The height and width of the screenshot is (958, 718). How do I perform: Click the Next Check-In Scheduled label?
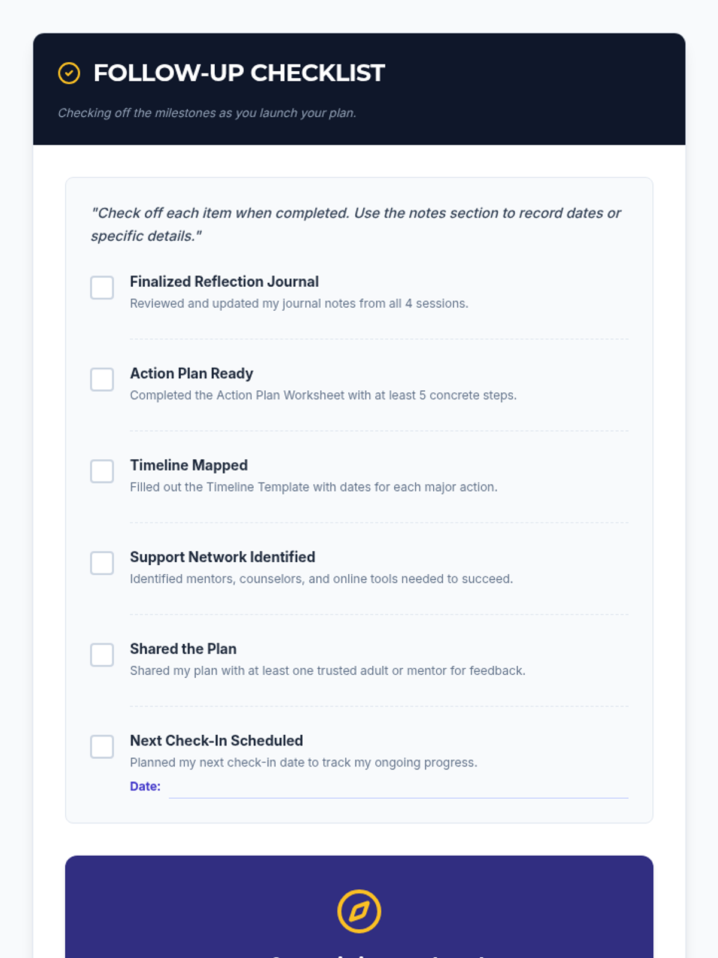216,741
